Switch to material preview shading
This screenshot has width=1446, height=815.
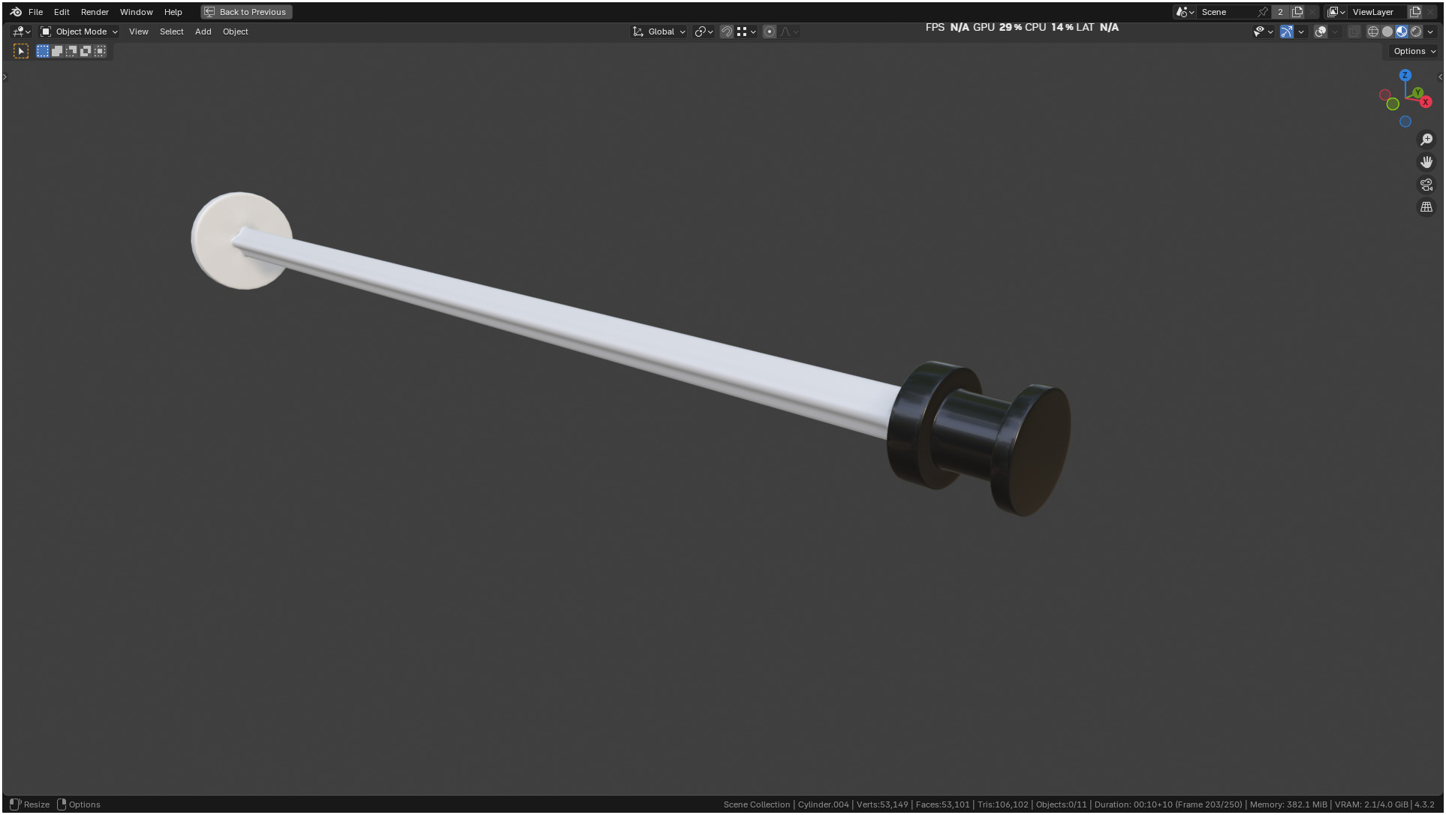(1402, 32)
